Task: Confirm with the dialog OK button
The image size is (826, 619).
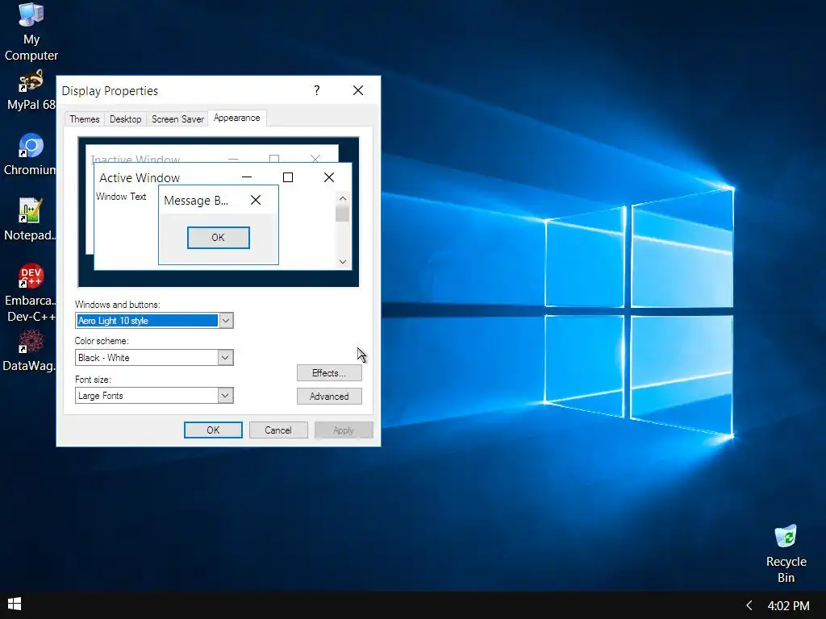Action: [213, 430]
